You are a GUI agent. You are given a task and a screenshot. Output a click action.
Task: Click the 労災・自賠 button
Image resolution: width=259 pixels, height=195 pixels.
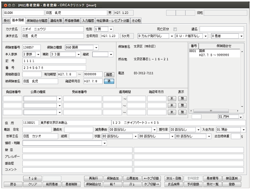click(174, 178)
